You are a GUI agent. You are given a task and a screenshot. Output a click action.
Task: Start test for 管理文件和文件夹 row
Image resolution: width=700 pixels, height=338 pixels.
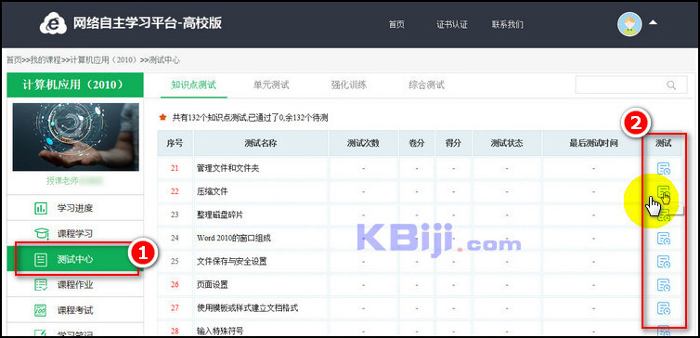coord(664,169)
